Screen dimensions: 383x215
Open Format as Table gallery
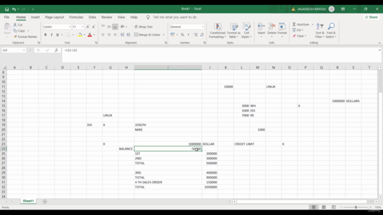(234, 30)
